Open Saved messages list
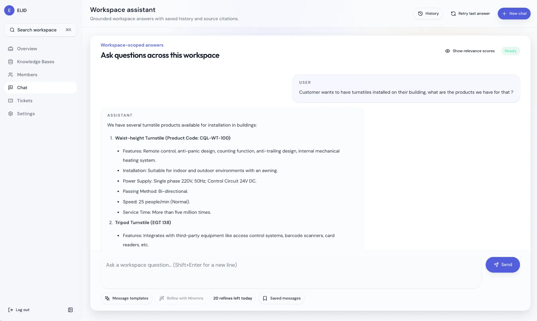Image resolution: width=537 pixels, height=321 pixels. coord(282,298)
